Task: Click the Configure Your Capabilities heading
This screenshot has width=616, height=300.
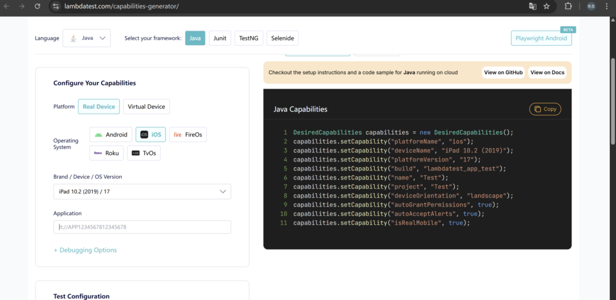Action: 94,83
